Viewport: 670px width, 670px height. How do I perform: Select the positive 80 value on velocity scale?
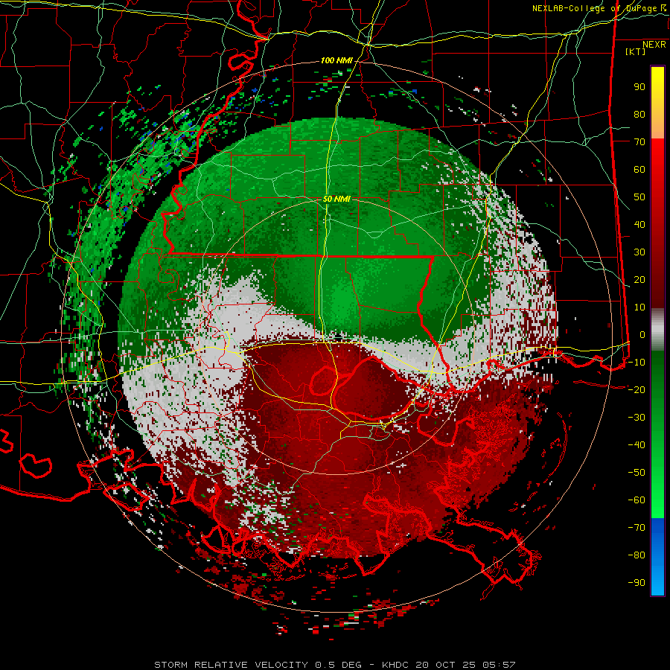(x=639, y=115)
